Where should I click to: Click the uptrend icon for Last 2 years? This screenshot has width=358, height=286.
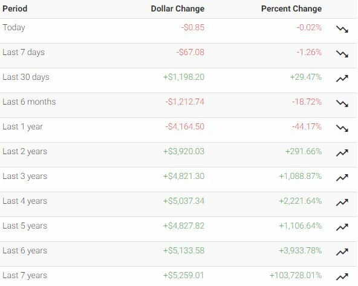(x=342, y=153)
